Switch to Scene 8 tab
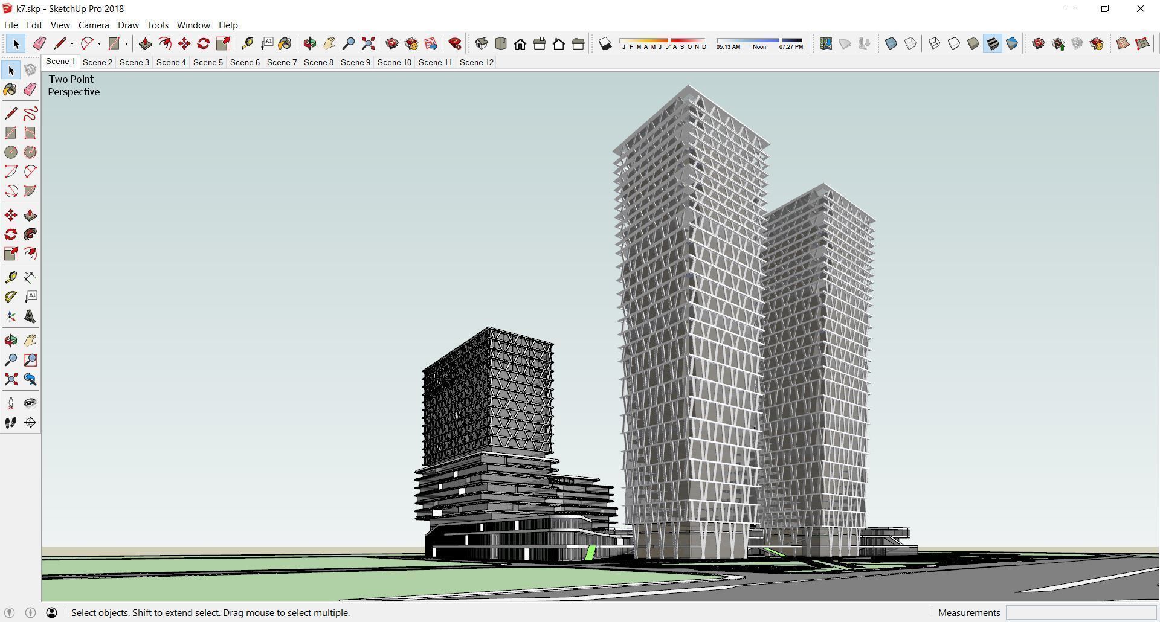The width and height of the screenshot is (1160, 622). pyautogui.click(x=318, y=62)
